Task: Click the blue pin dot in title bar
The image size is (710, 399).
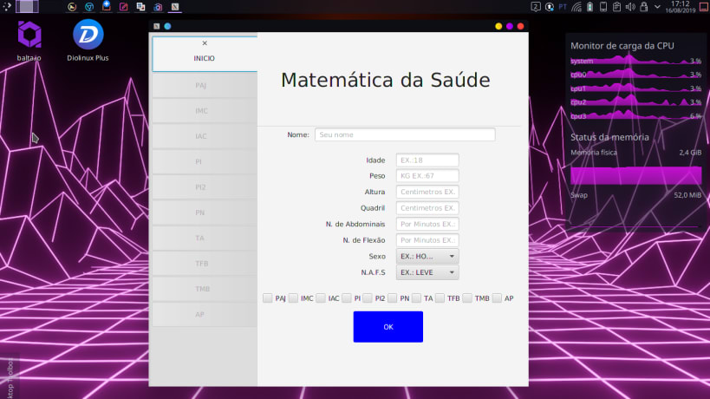Action: coord(167,26)
